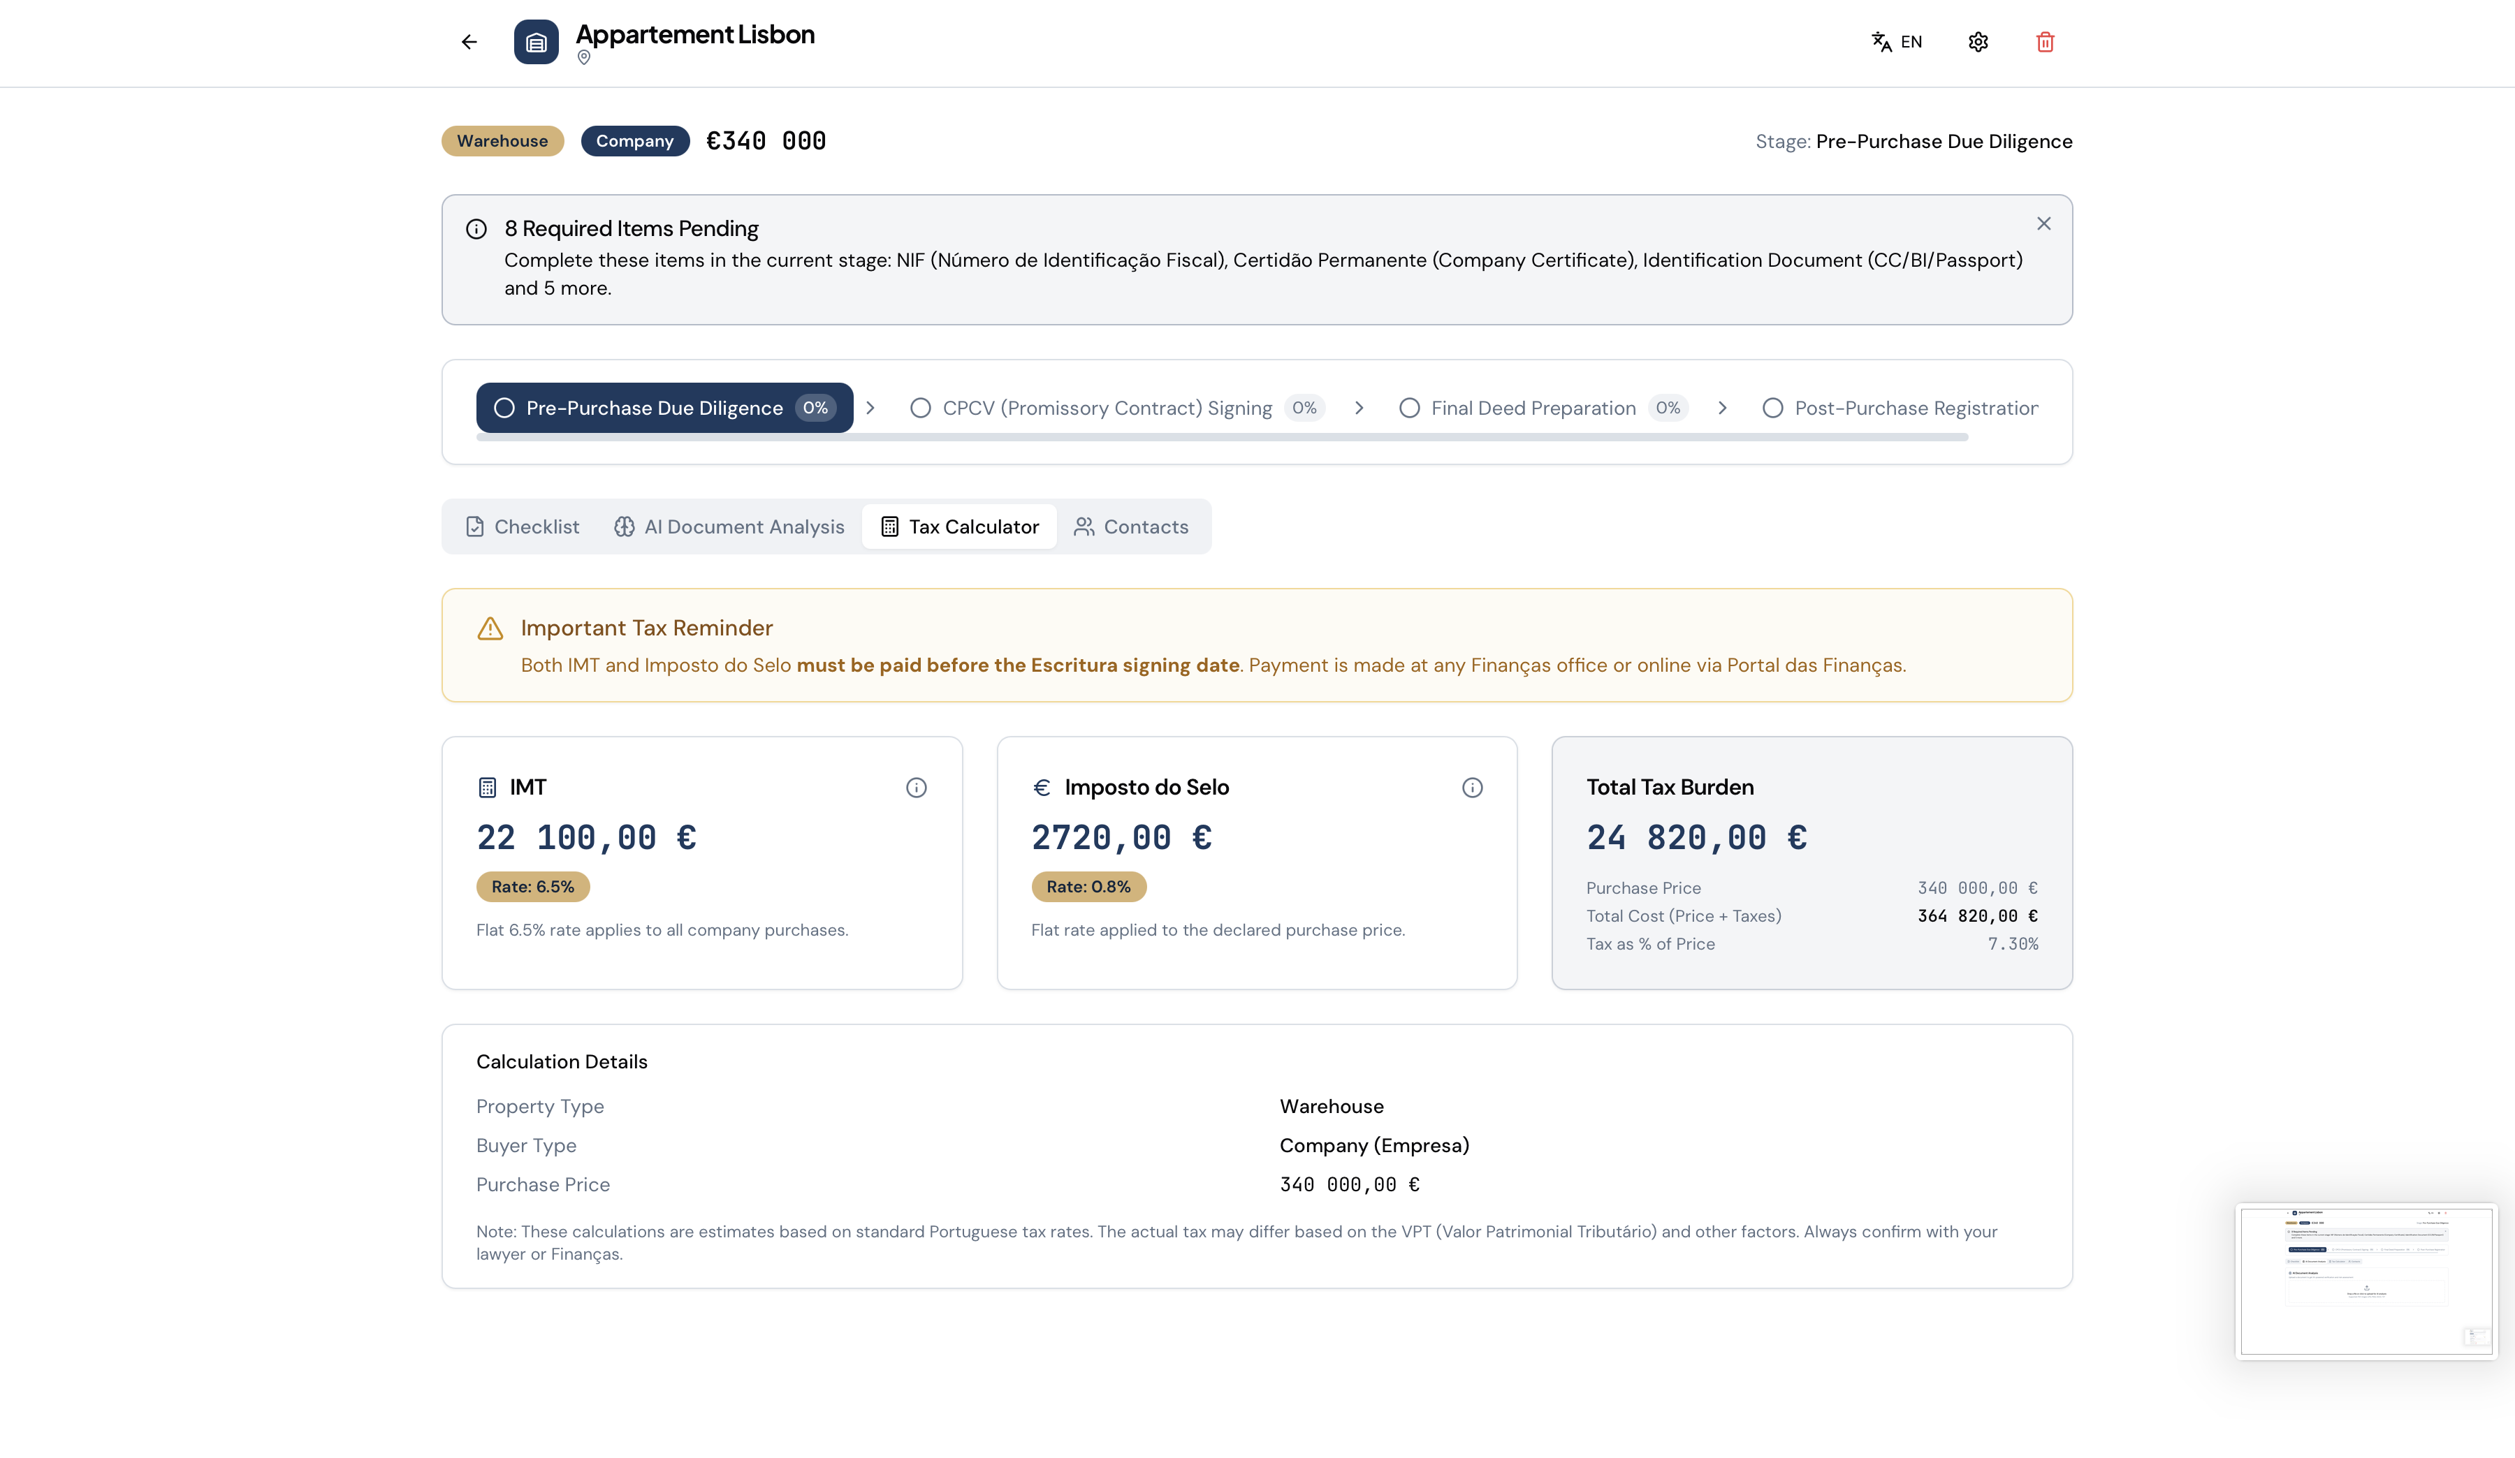Go back using the left arrow
Screen dimensions: 2515x1458
tap(469, 42)
